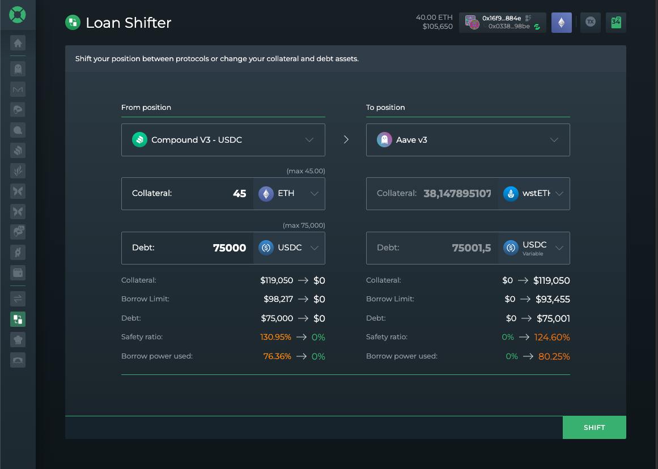Image resolution: width=658 pixels, height=469 pixels.
Task: Click the From safety ratio 130.95% value
Action: [275, 337]
